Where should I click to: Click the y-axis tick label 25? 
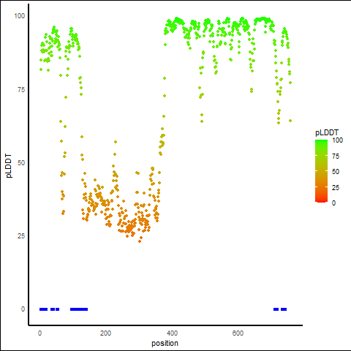pos(21,235)
